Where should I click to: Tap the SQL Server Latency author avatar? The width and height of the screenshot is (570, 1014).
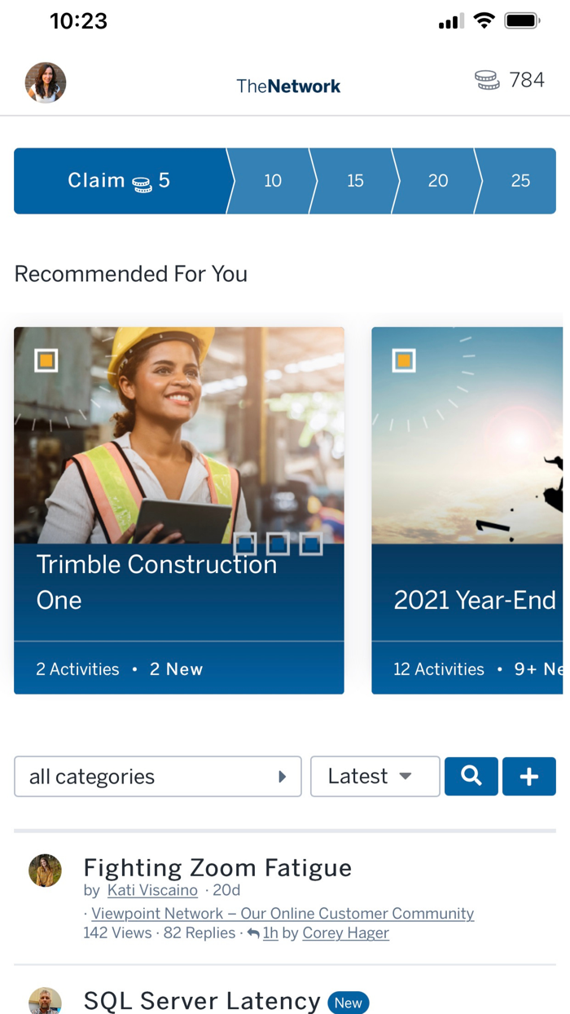(46, 1000)
